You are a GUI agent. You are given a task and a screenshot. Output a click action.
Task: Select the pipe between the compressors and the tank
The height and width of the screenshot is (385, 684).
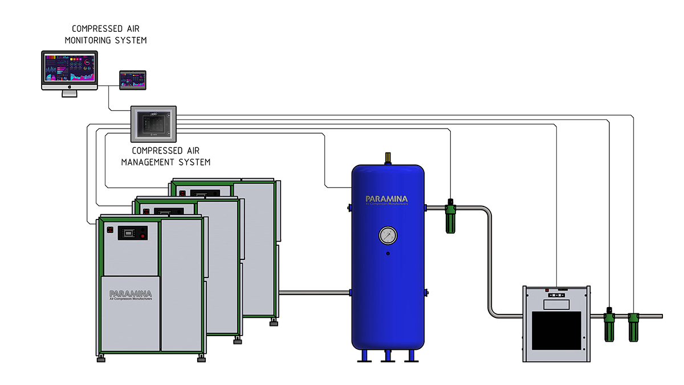tap(315, 293)
